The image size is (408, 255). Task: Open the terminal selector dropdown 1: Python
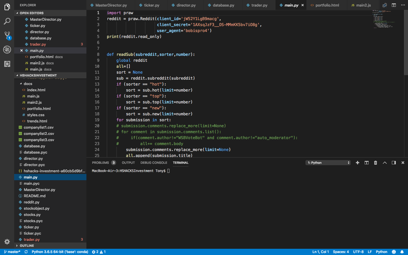pos(328,163)
